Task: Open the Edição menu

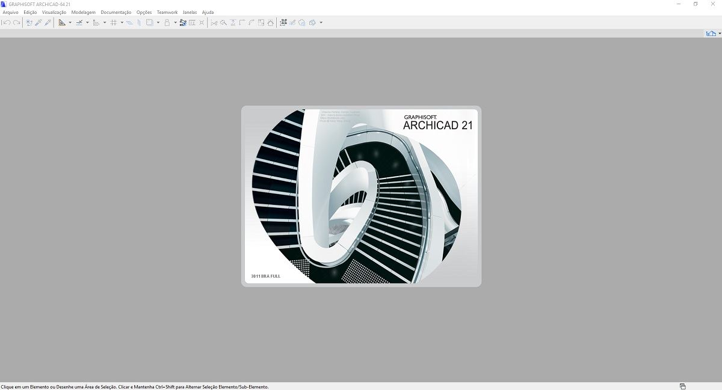Action: click(30, 12)
